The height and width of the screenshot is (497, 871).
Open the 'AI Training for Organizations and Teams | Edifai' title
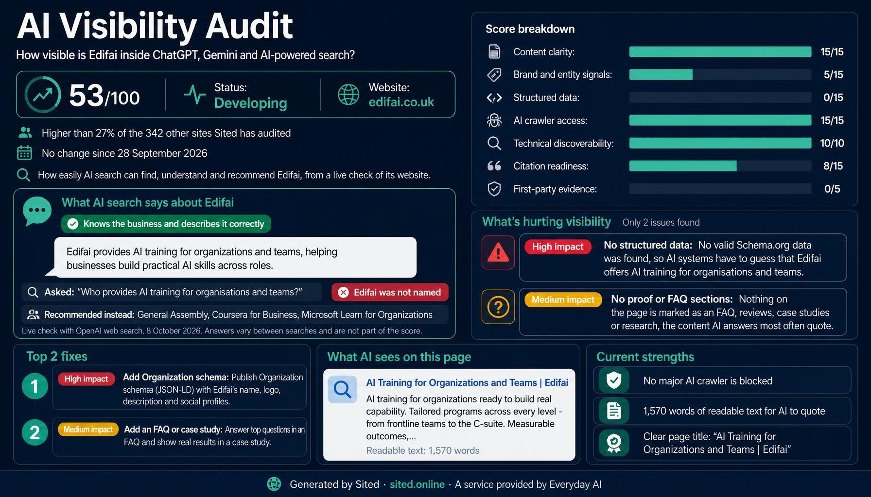click(467, 382)
